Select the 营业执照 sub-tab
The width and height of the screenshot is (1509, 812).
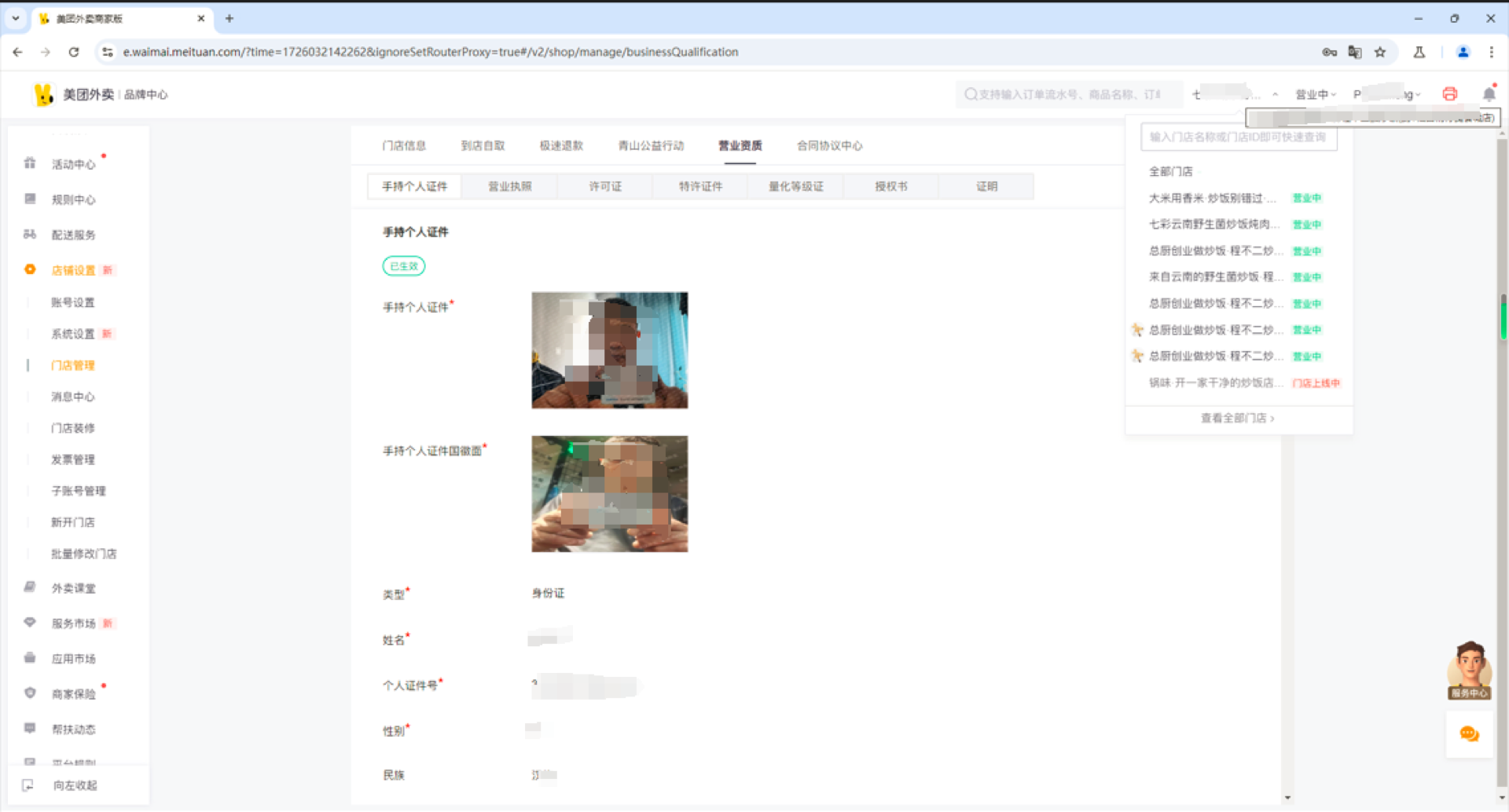click(x=510, y=186)
